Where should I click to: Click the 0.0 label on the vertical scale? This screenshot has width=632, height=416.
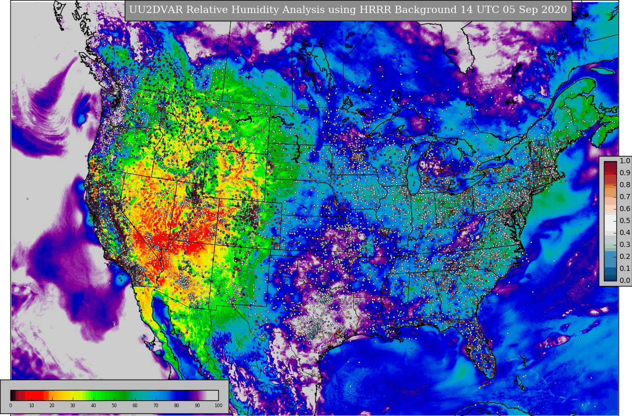(625, 281)
